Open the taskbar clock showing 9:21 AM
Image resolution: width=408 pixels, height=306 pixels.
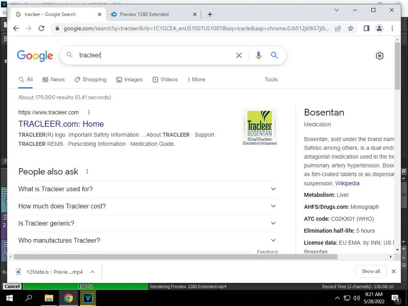pyautogui.click(x=375, y=298)
